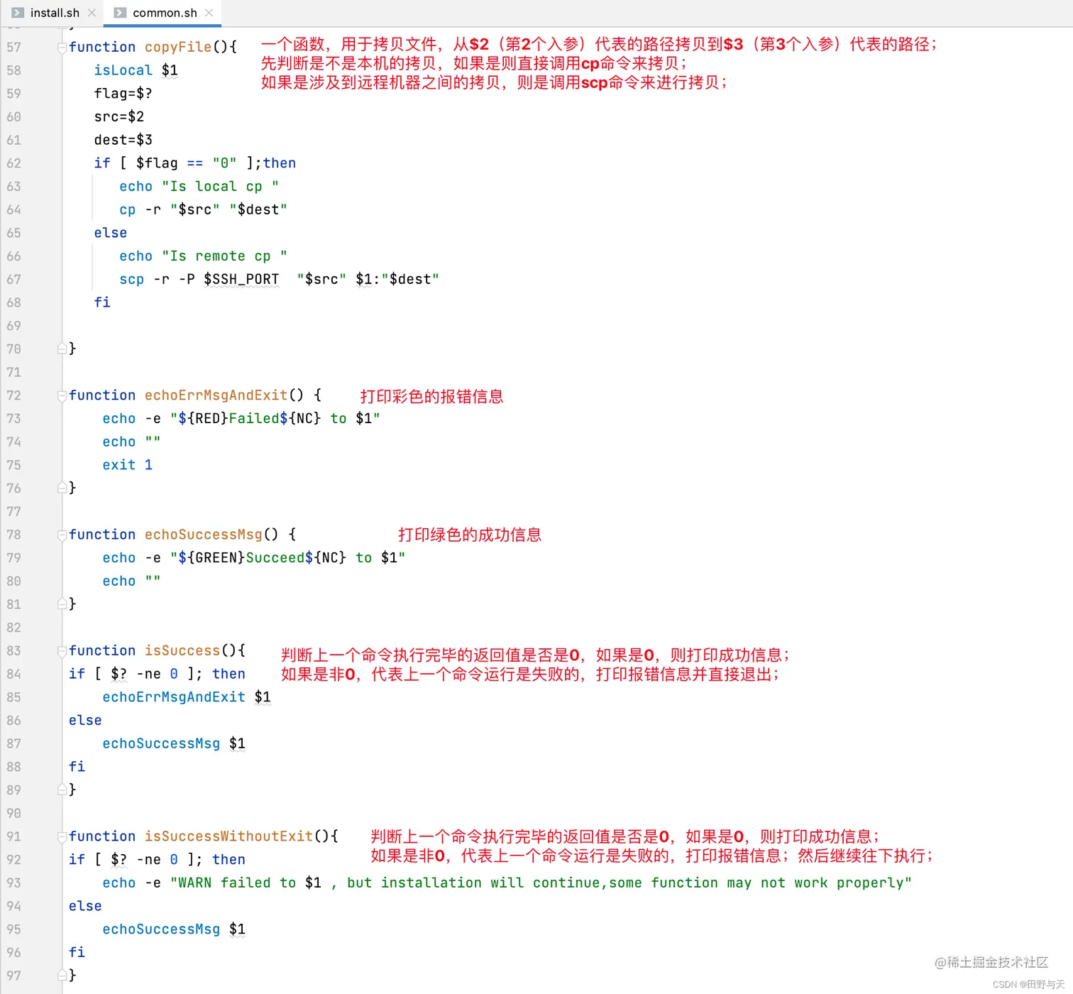
Task: Close the install.sh tab
Action: [92, 13]
